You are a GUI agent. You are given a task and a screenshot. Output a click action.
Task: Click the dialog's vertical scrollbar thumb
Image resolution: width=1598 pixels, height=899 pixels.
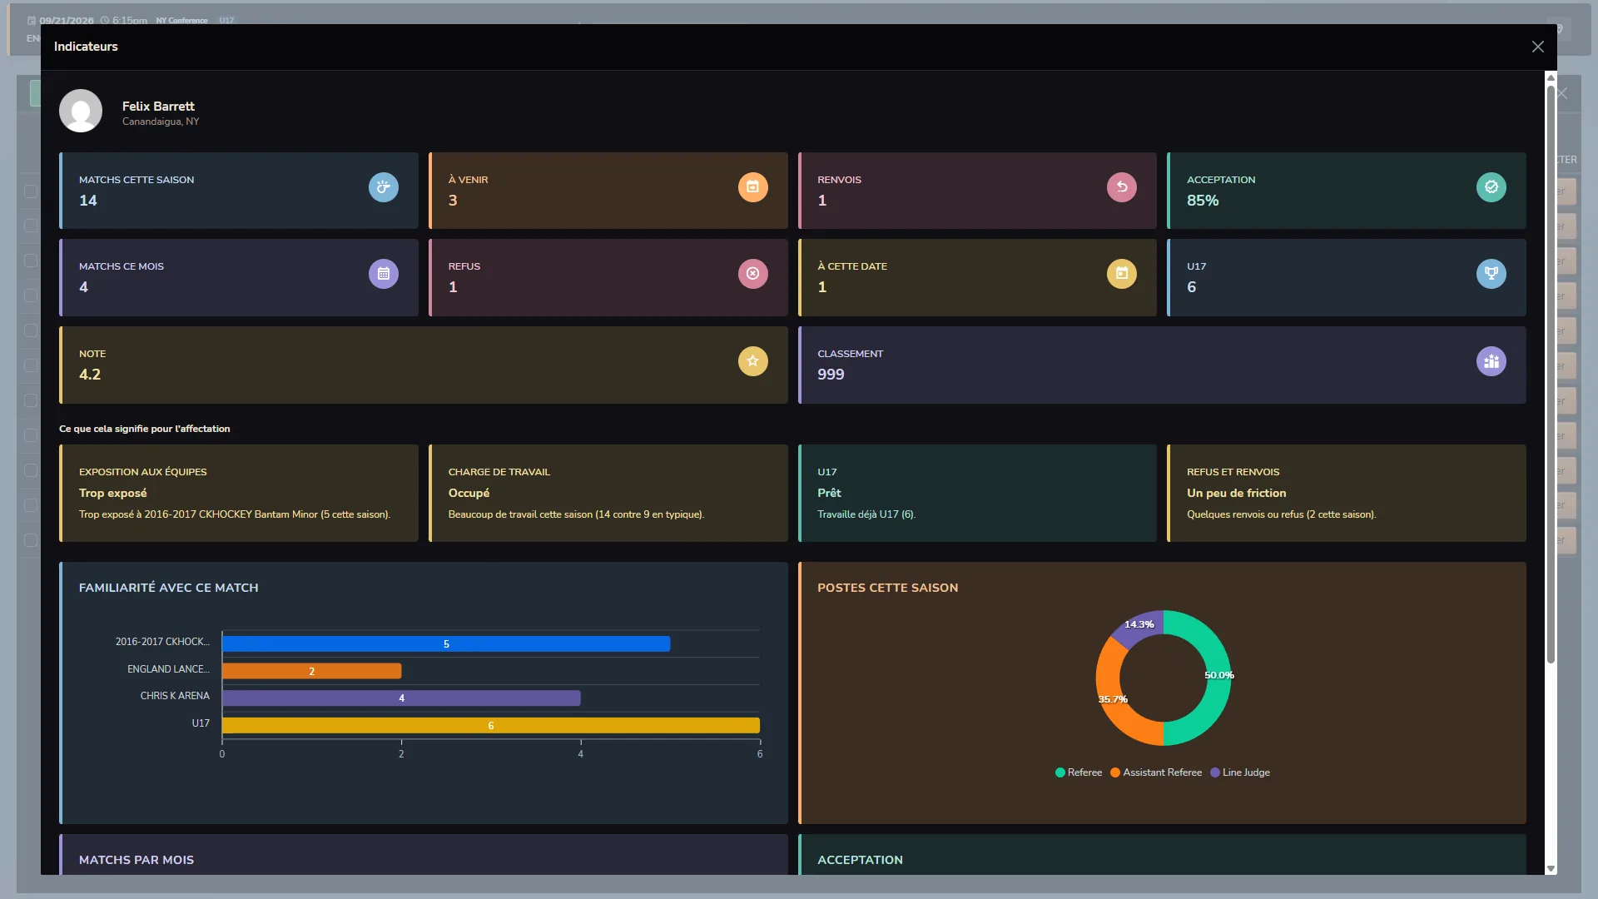(x=1551, y=375)
